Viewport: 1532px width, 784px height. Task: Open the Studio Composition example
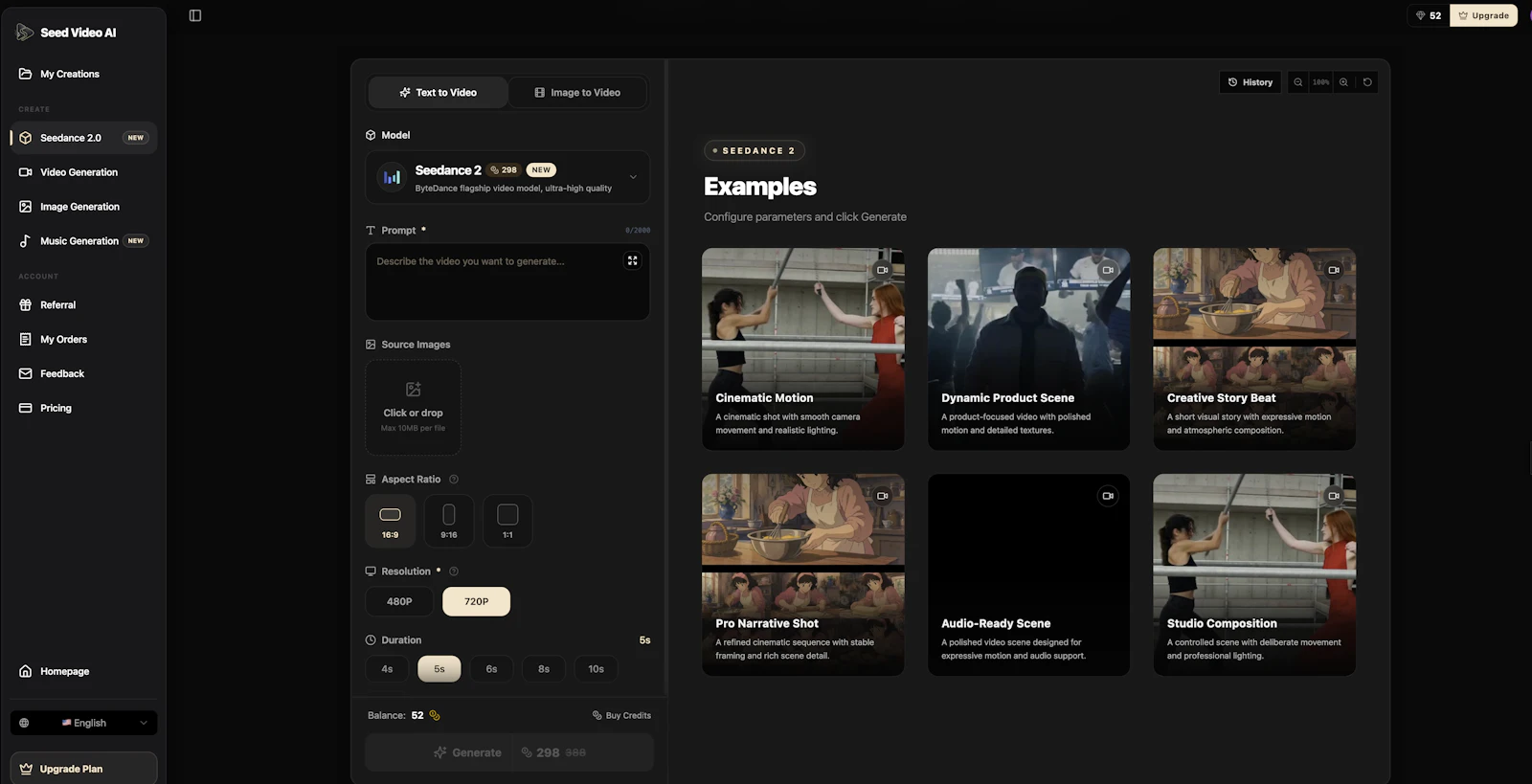click(1254, 575)
